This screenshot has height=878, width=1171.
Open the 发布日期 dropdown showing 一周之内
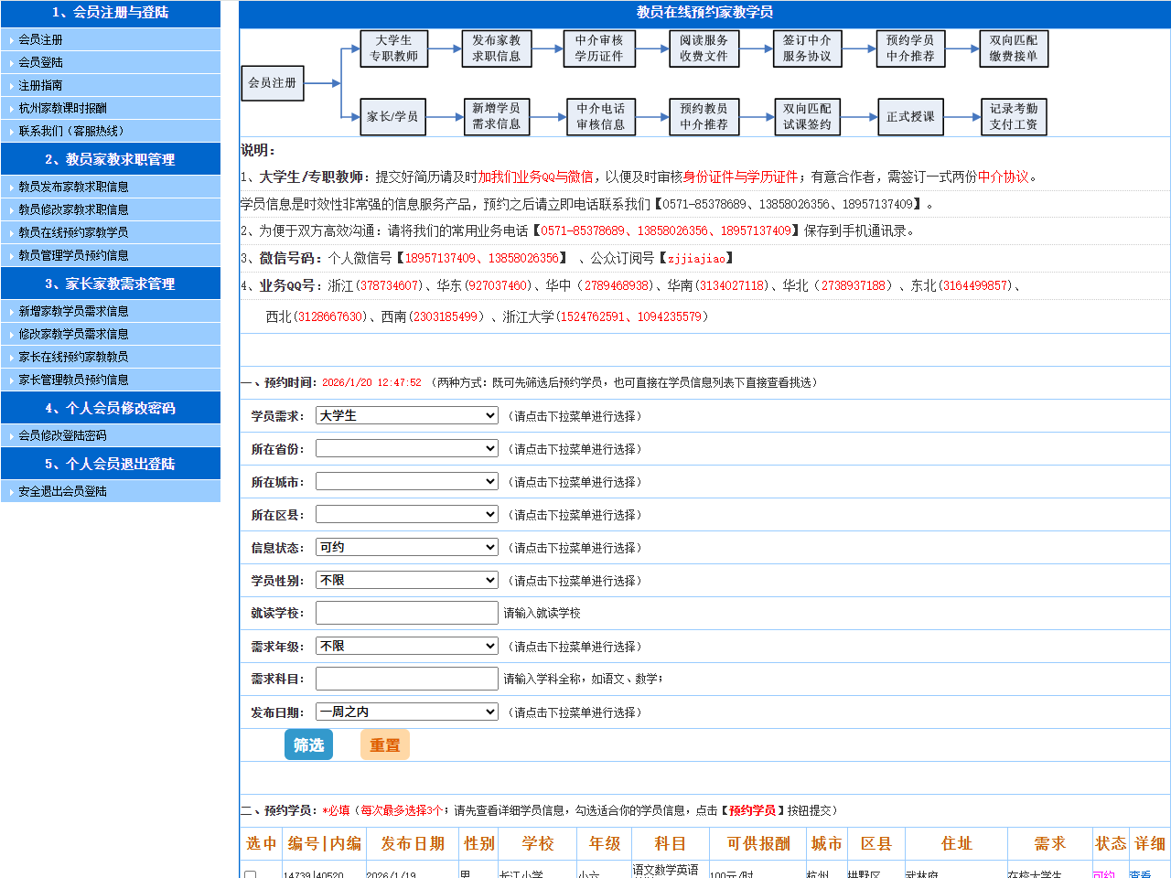(x=406, y=712)
